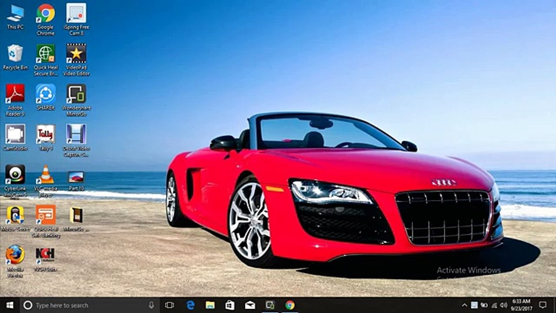Select the iSpring Free Cam 8 shortcut
The height and width of the screenshot is (313, 556).
click(76, 19)
